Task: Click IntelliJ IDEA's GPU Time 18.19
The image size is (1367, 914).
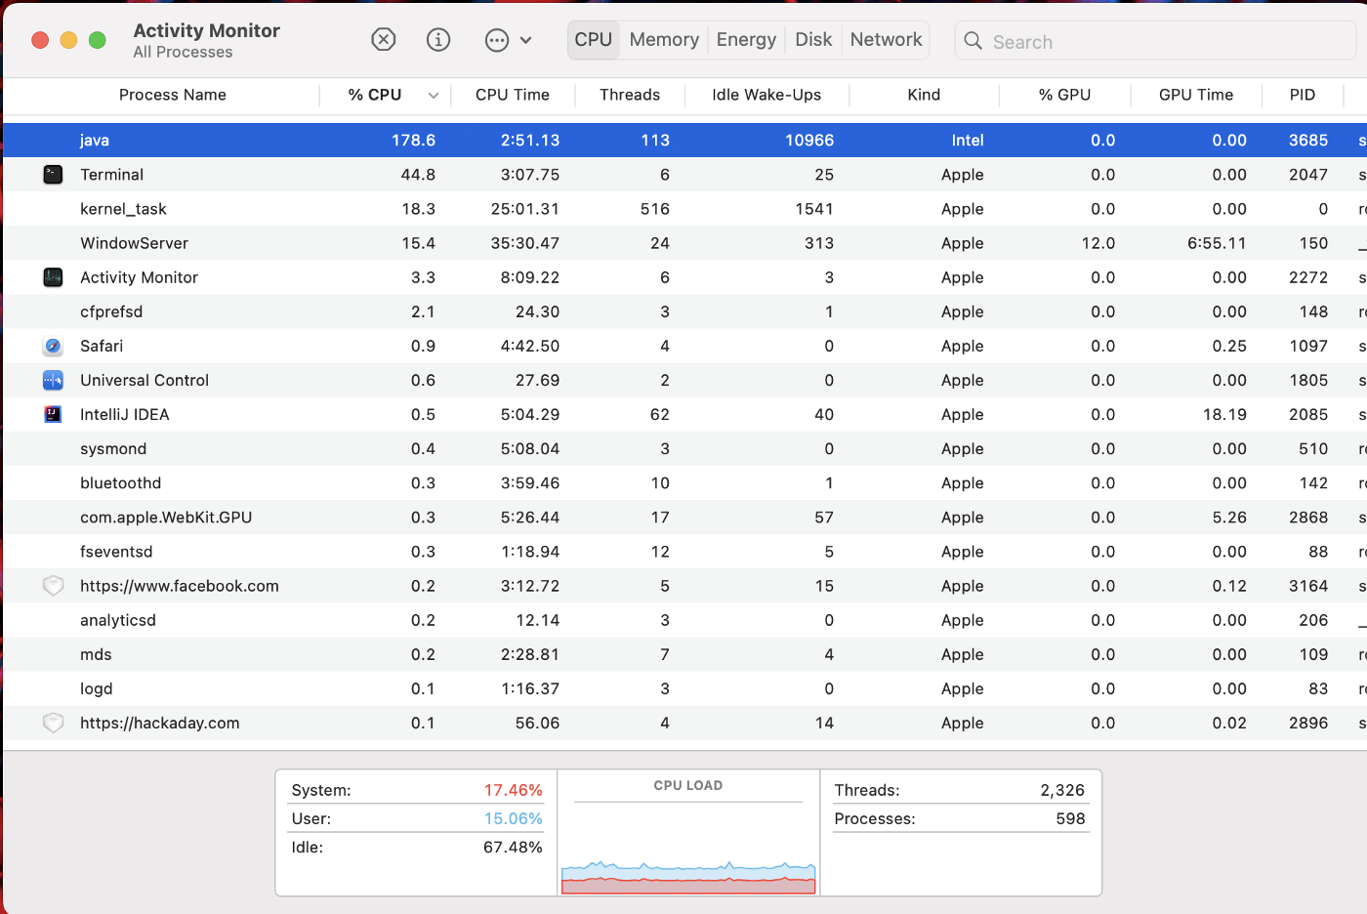Action: coord(1224,414)
